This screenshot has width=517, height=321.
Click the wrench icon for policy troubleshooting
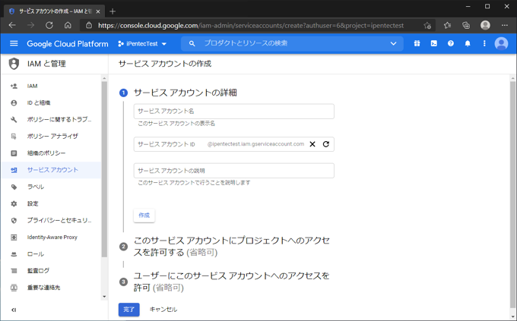[x=14, y=119]
